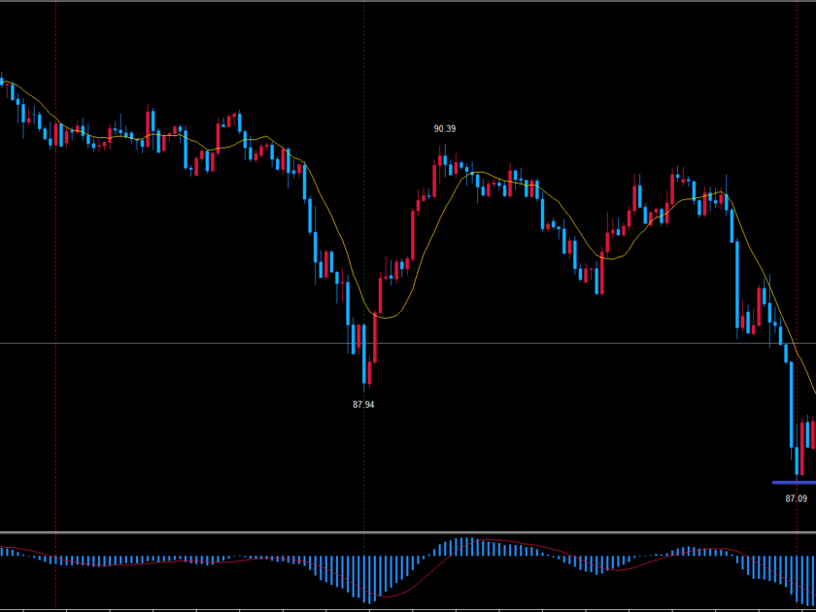Image resolution: width=816 pixels, height=612 pixels.
Task: Click the red signal line trough in the indicator panel
Action: pos(384,595)
